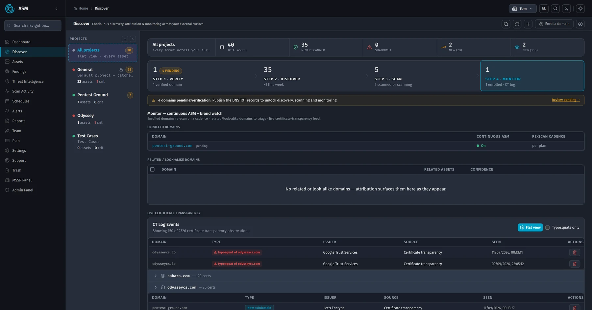Viewport: 592px width, 310px height.
Task: Collapse the Projects panel chevron
Action: click(x=133, y=39)
